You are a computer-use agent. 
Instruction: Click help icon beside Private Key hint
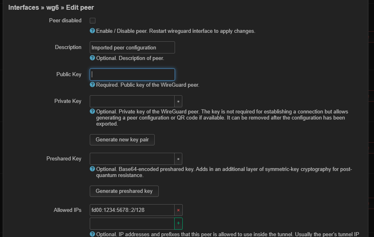92,112
